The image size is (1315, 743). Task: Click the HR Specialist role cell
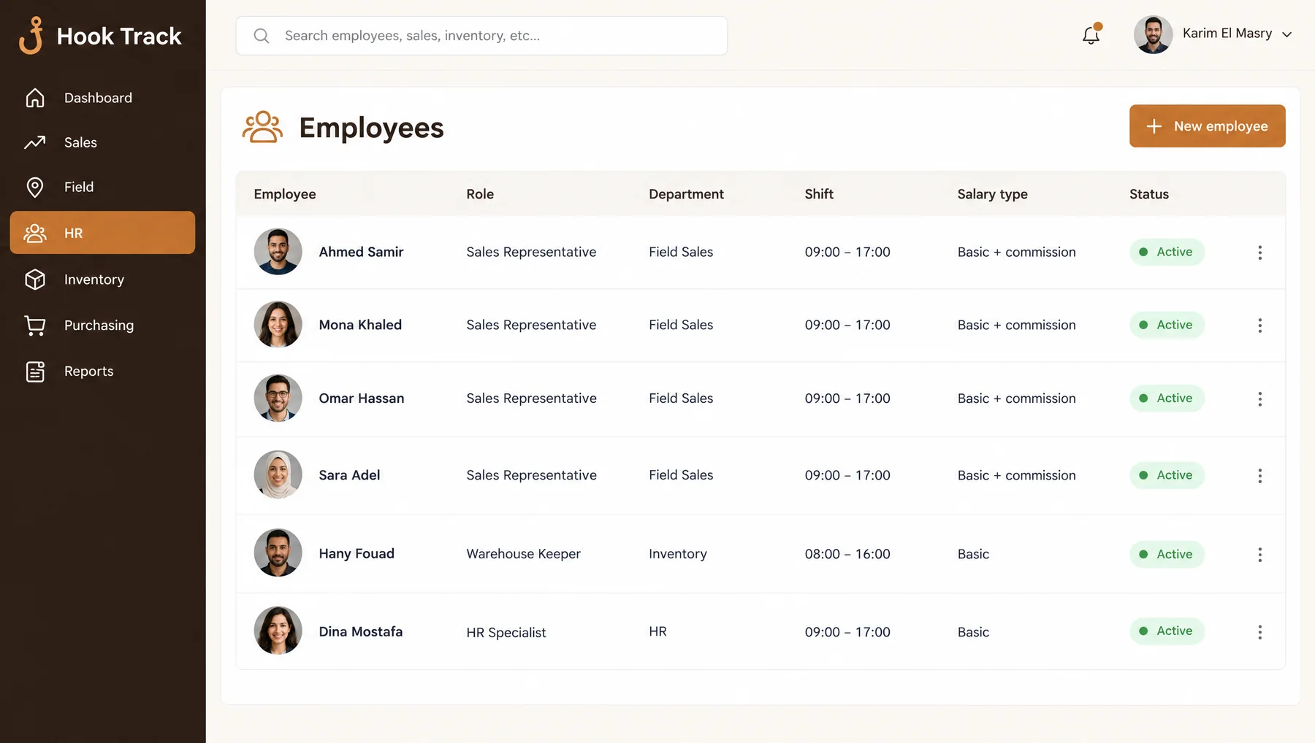pyautogui.click(x=506, y=632)
